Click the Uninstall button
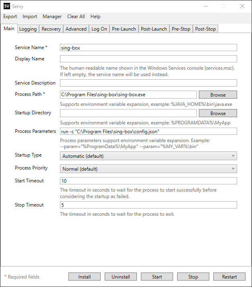This screenshot has height=287, width=252. [x=121, y=277]
